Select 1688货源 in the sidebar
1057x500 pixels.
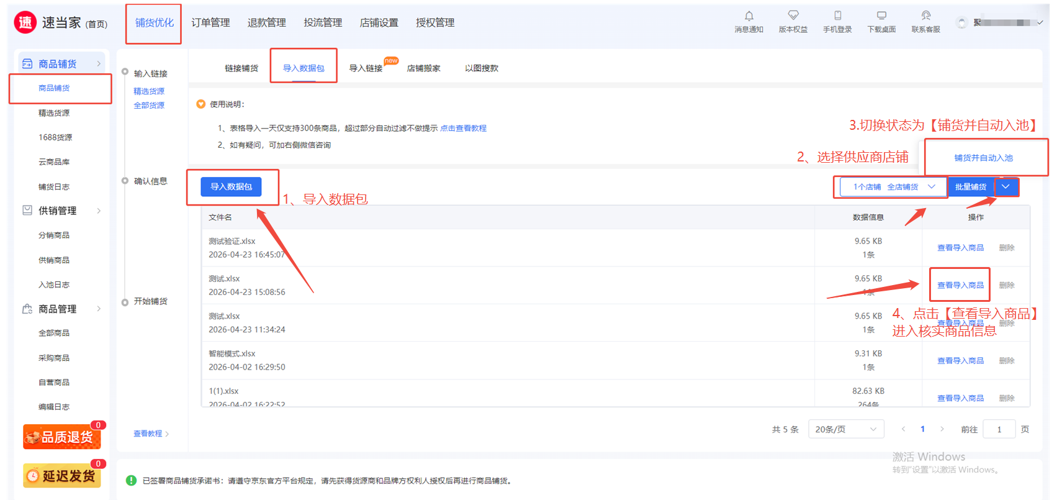[55, 137]
